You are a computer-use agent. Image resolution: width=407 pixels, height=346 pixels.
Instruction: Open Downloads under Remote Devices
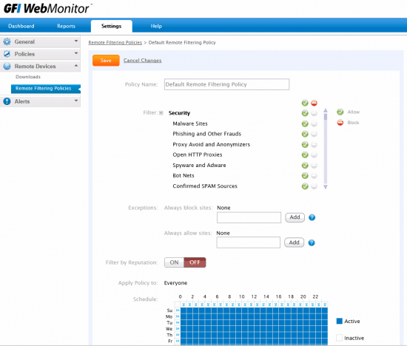pyautogui.click(x=28, y=77)
